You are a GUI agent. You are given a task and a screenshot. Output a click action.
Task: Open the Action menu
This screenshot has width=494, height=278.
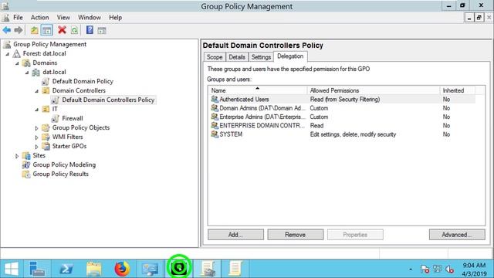[39, 18]
